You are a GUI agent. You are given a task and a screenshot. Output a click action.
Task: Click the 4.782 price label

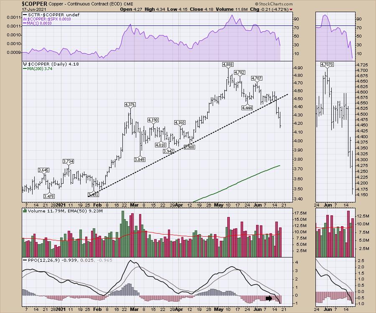[x=239, y=72]
